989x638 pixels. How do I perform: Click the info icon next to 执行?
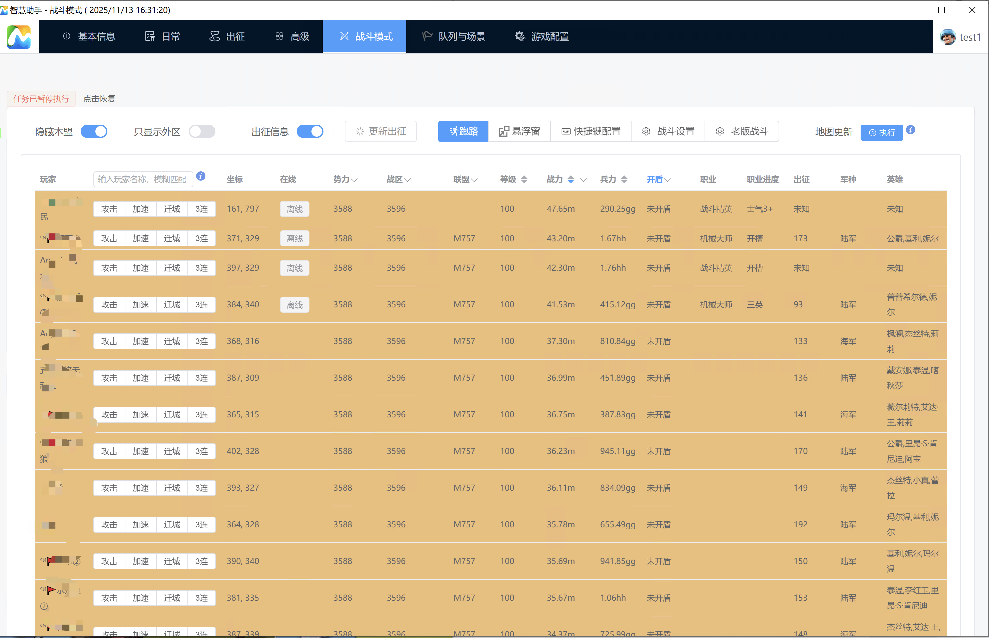(910, 130)
